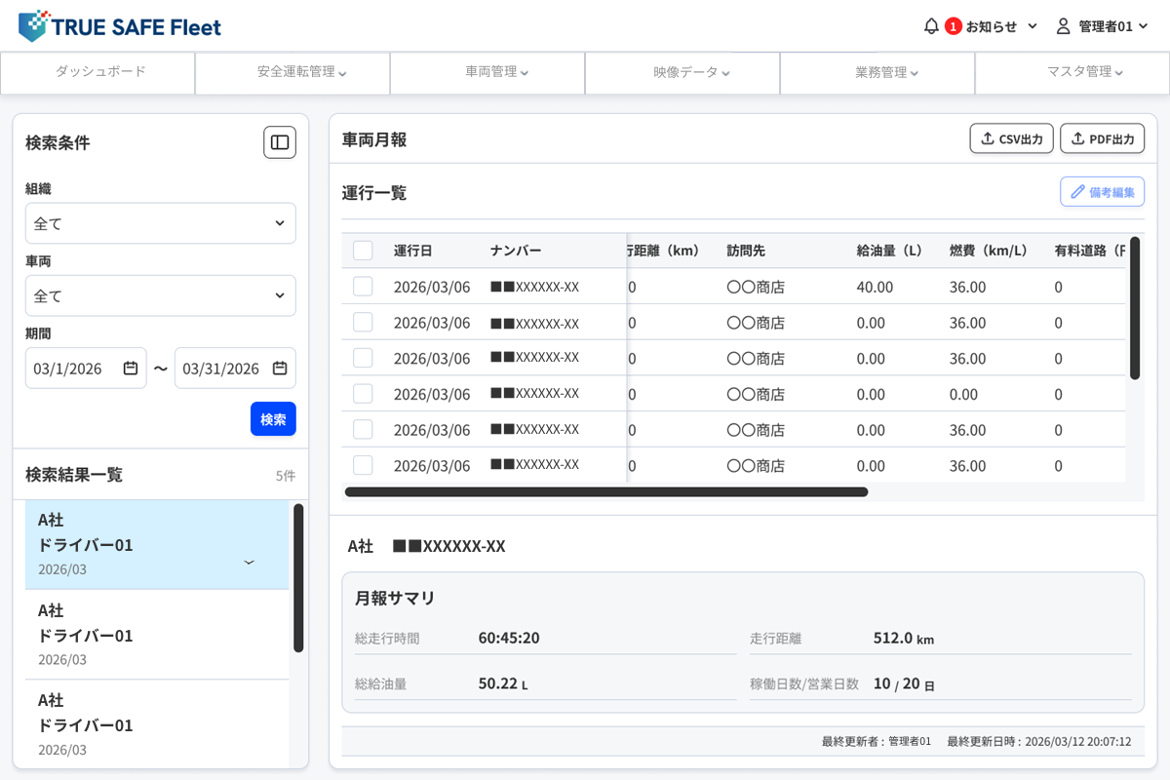Check the fifth table row checkbox
The image size is (1170, 780).
tap(363, 429)
